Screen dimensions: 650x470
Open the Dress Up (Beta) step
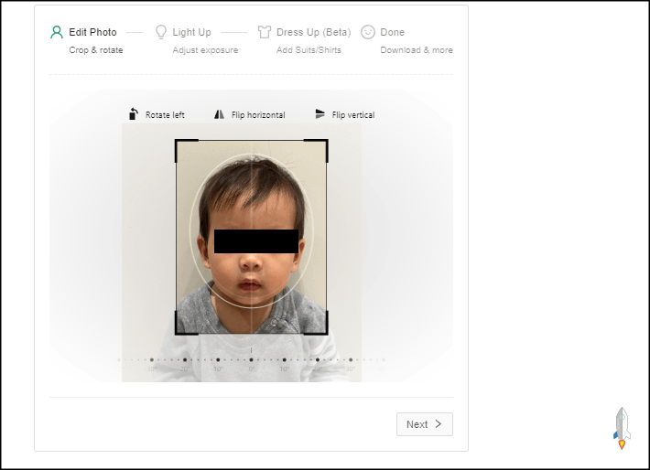(x=313, y=32)
